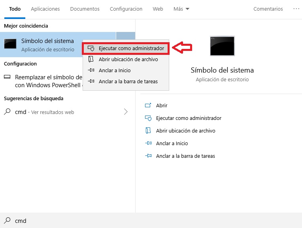Open the three-dot more options menu
The image size is (302, 228).
tap(296, 9)
